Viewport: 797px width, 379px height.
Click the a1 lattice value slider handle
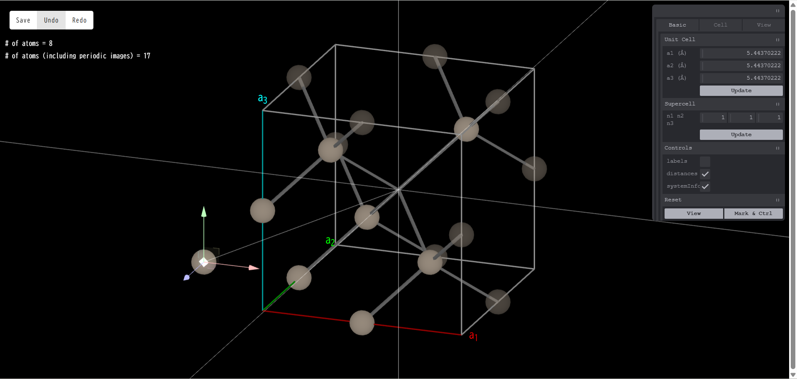pos(702,53)
